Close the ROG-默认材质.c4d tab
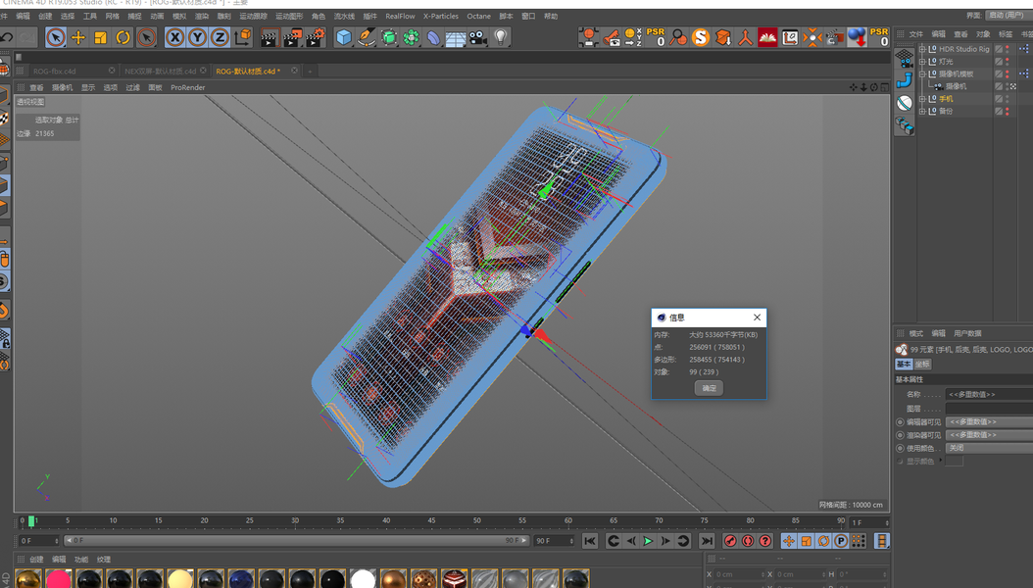1033x588 pixels. pos(294,71)
